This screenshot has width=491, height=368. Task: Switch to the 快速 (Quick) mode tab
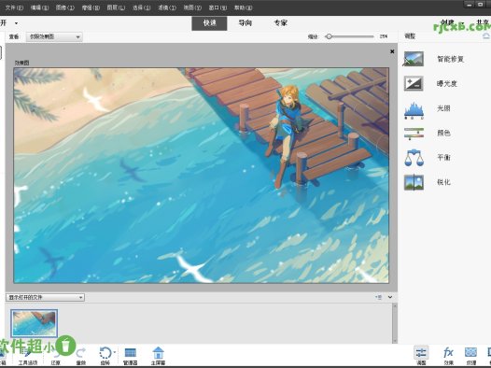click(x=209, y=23)
